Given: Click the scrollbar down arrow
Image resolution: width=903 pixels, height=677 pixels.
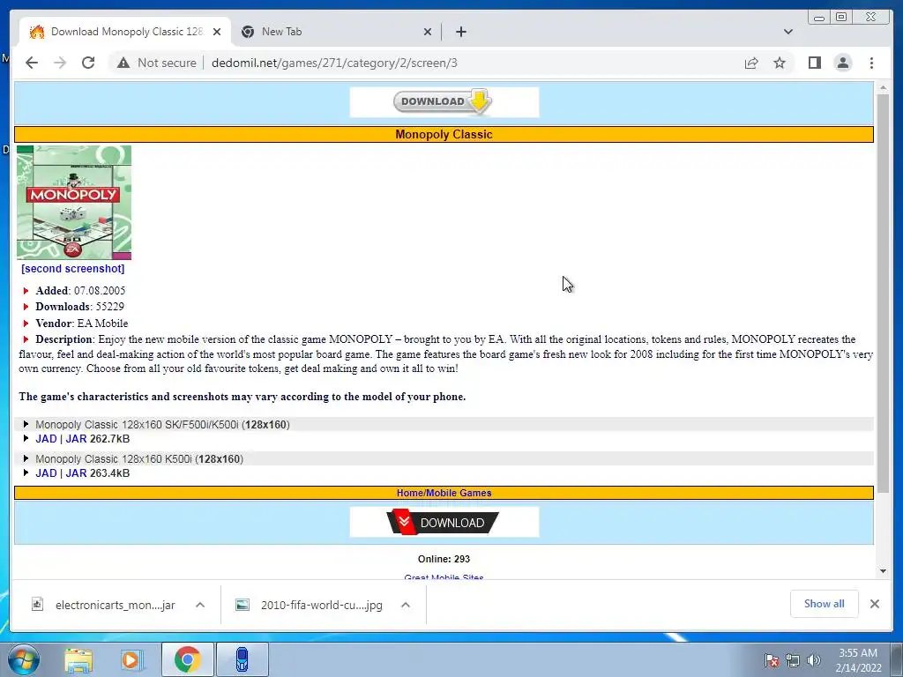Looking at the screenshot, I should click(x=883, y=570).
